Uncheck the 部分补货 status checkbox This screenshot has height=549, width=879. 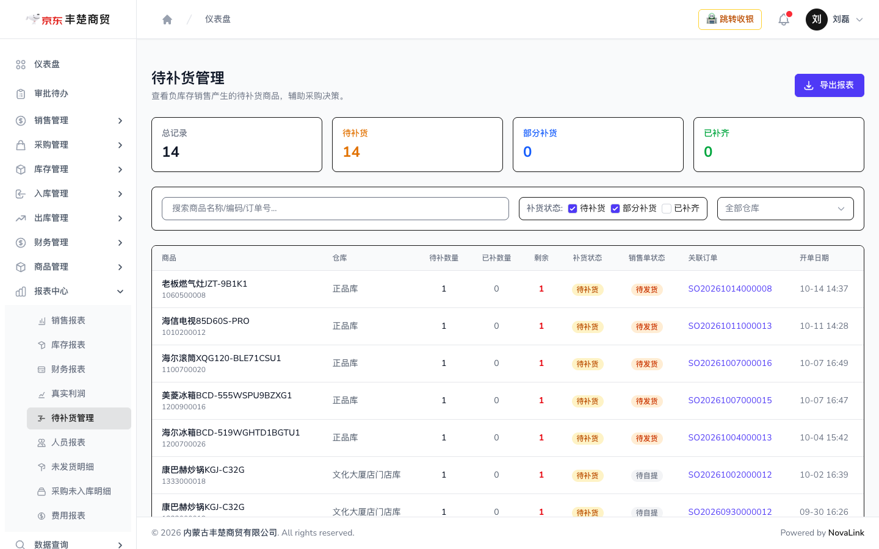tap(615, 209)
